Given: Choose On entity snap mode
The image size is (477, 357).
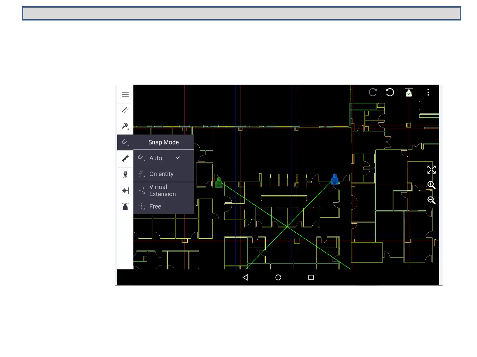Looking at the screenshot, I should click(x=164, y=174).
